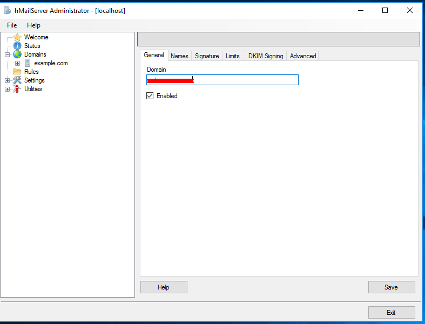Select Domains label in the tree

(35, 54)
